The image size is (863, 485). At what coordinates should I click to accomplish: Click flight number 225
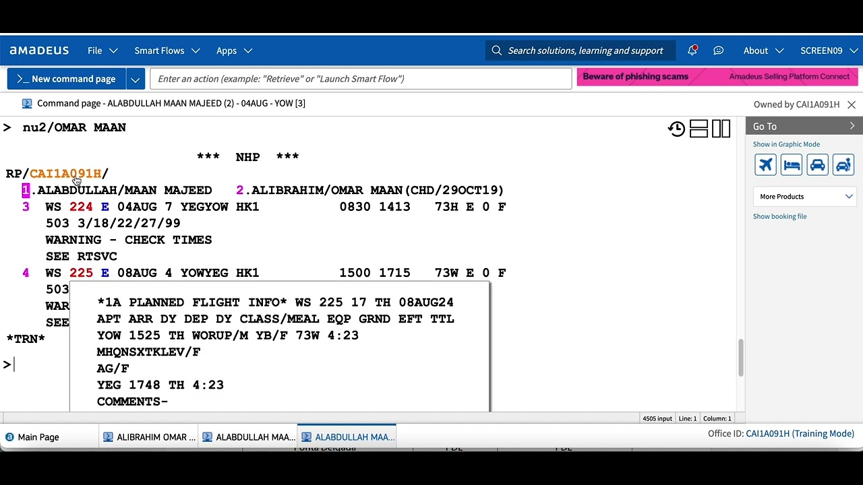coord(81,273)
